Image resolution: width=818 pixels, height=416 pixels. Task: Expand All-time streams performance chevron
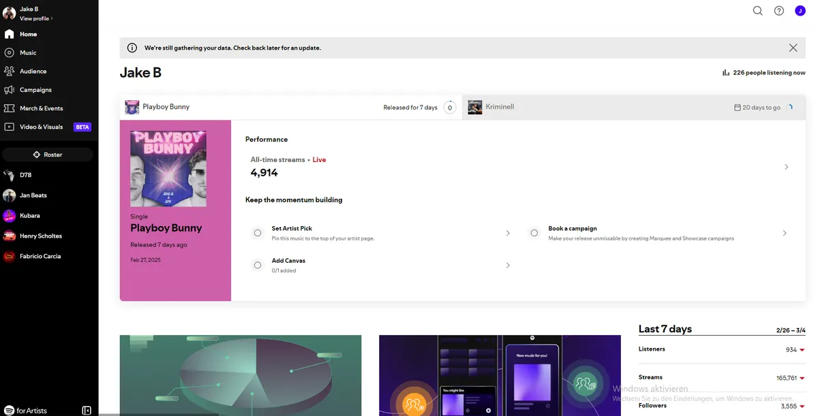[786, 167]
